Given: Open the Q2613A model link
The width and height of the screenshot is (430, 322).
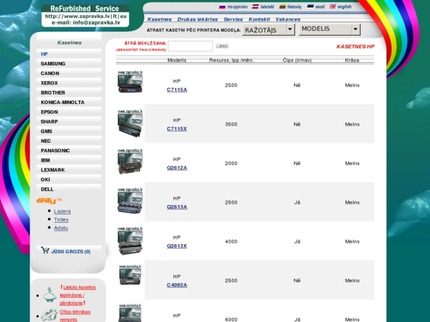Looking at the screenshot, I should click(177, 207).
